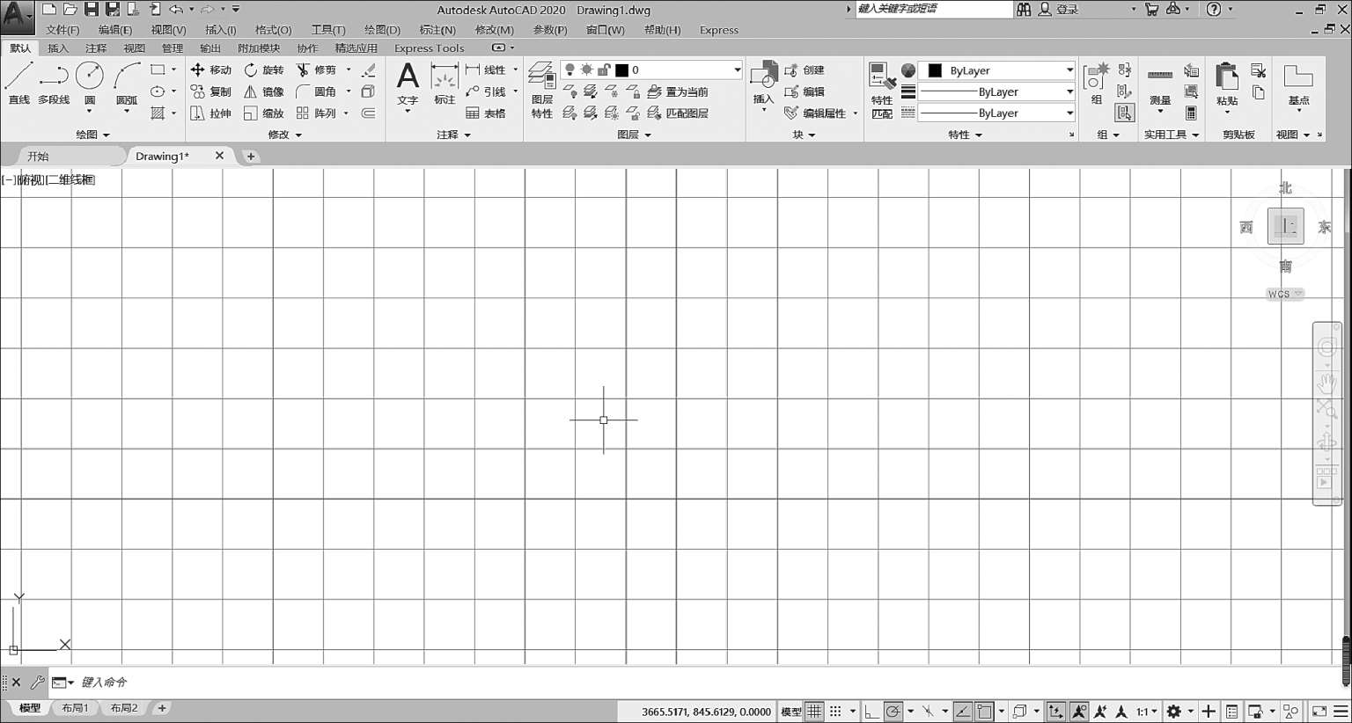Expand the 绘图 (Draw) panel
Viewport: 1352px width, 723px height.
92,135
